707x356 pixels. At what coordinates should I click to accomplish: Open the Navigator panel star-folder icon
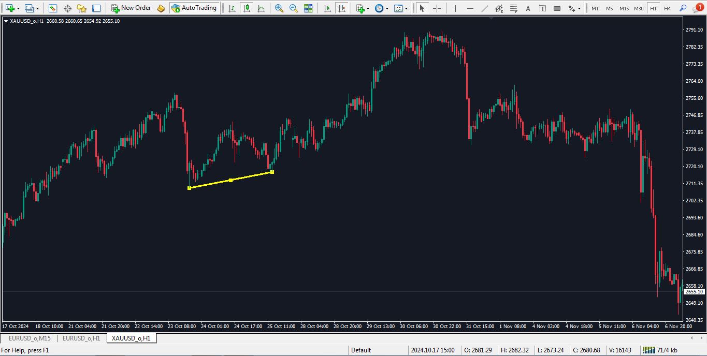tap(82, 8)
